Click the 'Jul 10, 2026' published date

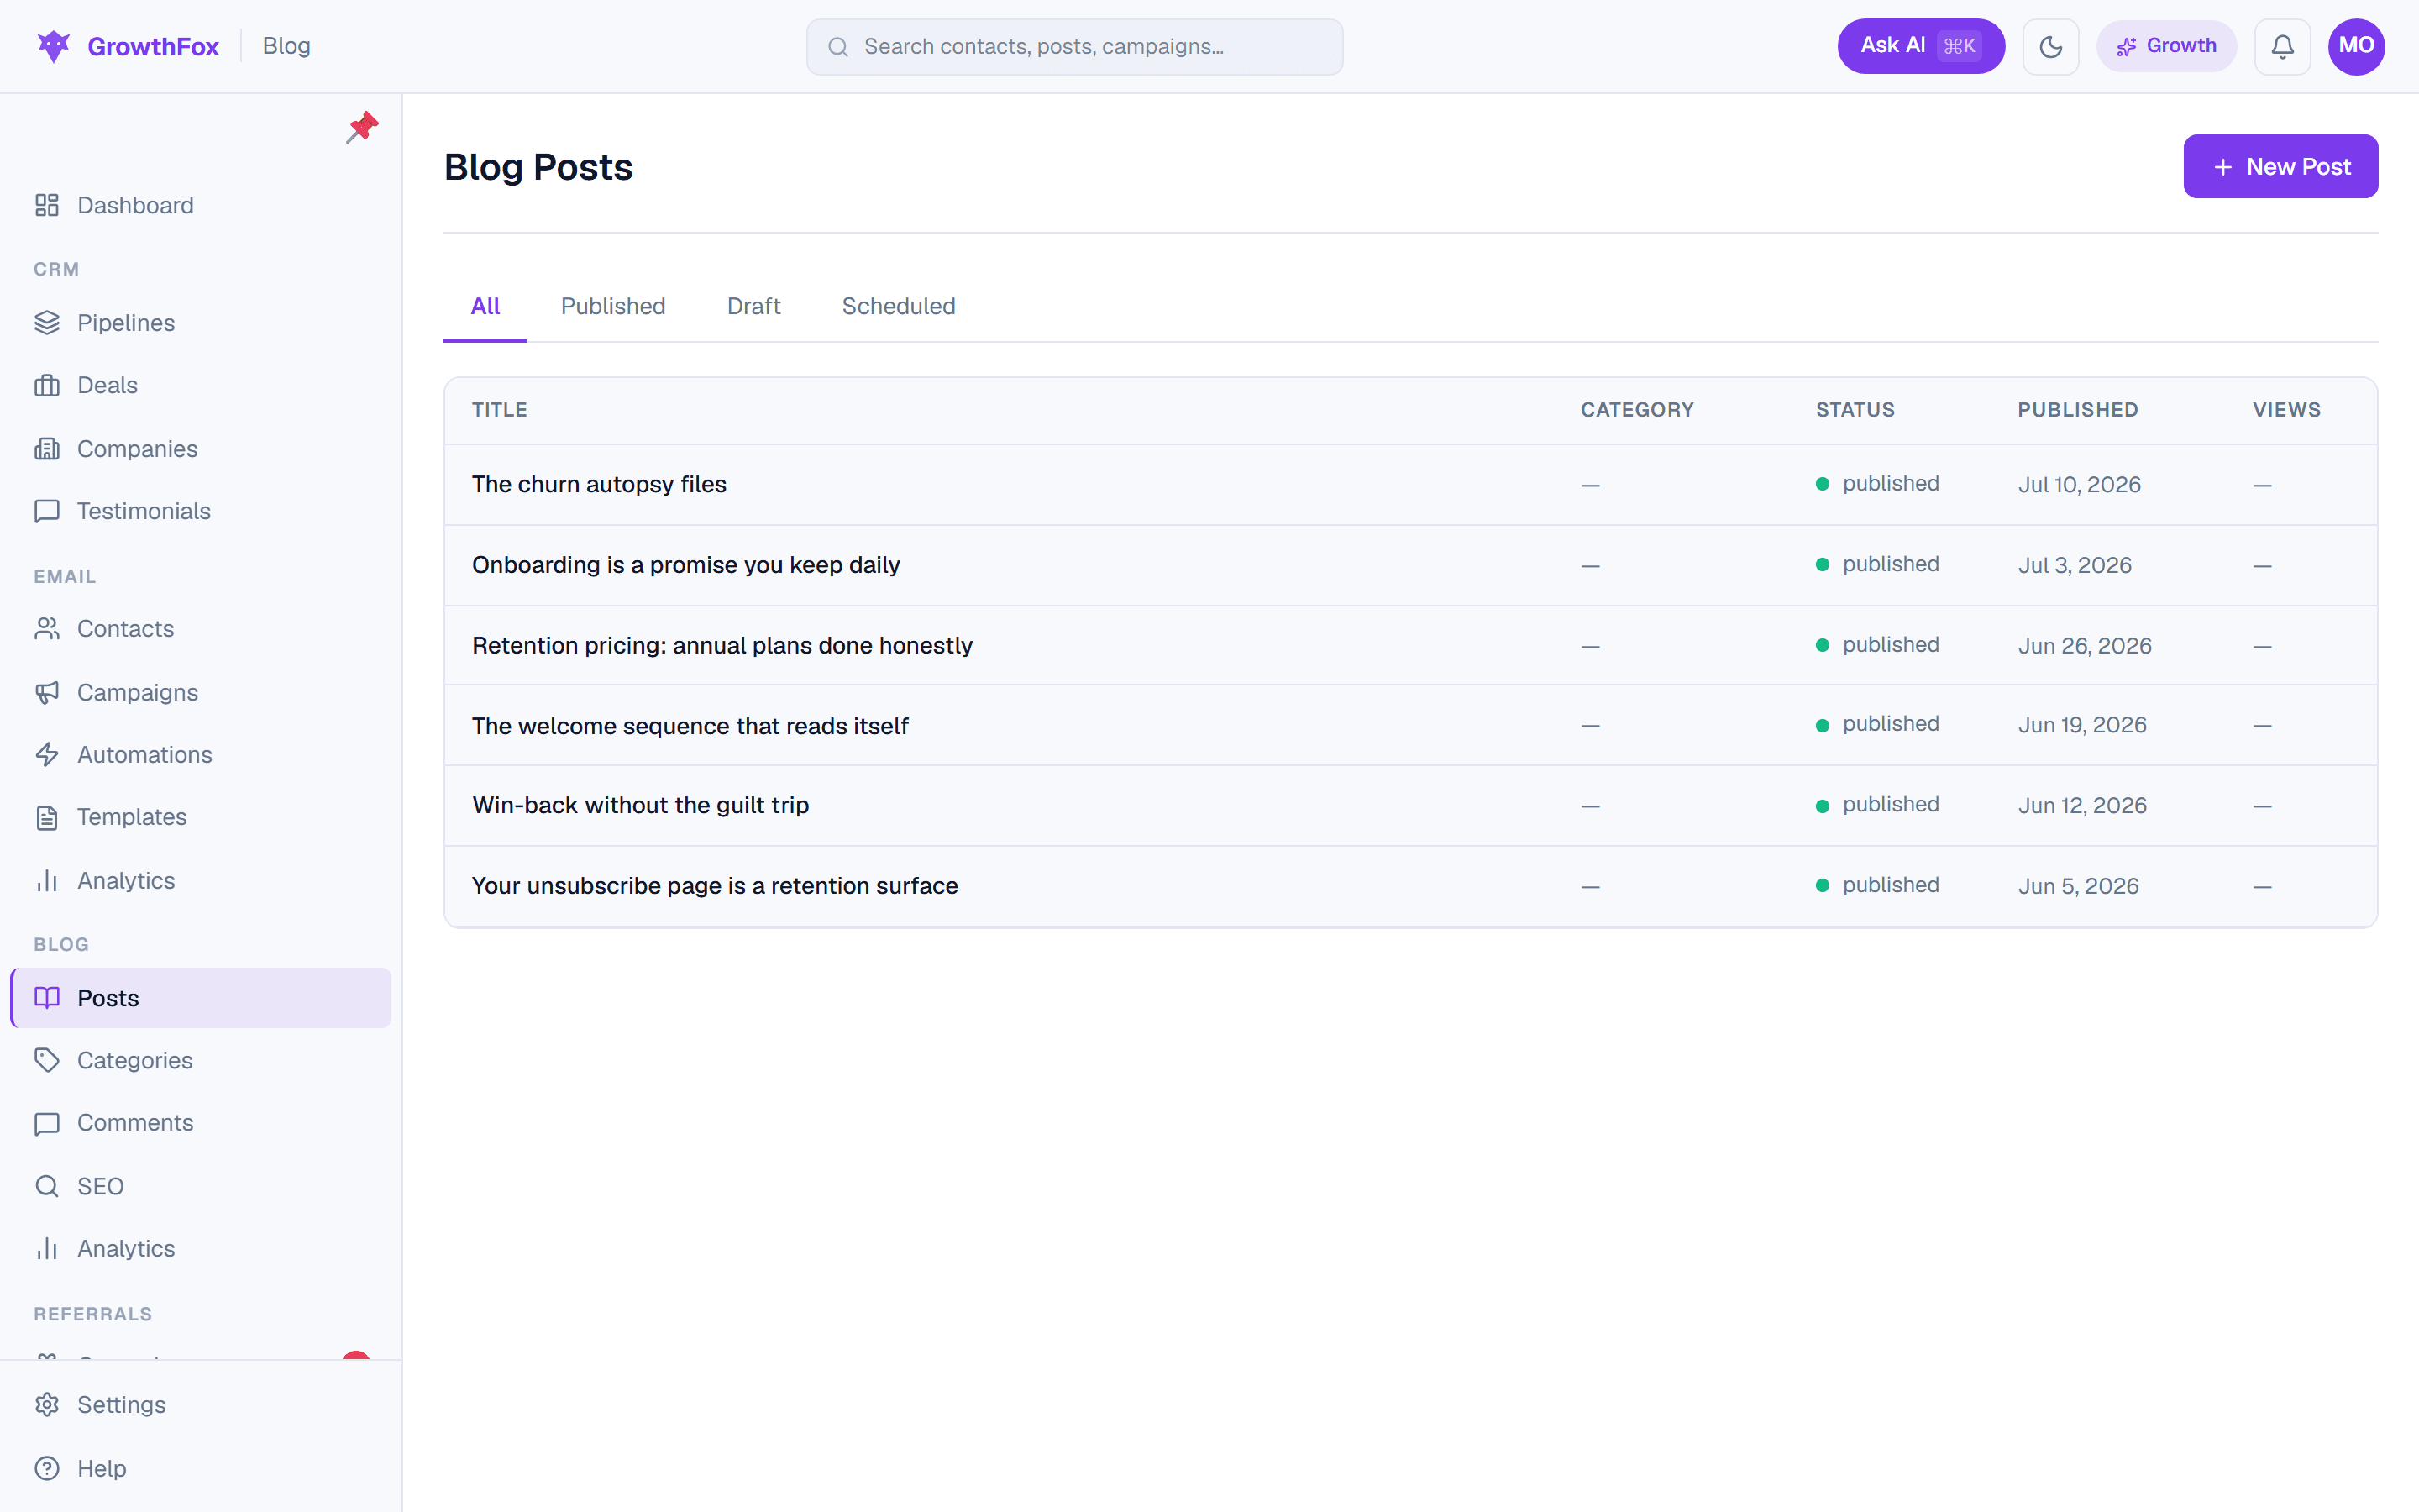click(2079, 485)
